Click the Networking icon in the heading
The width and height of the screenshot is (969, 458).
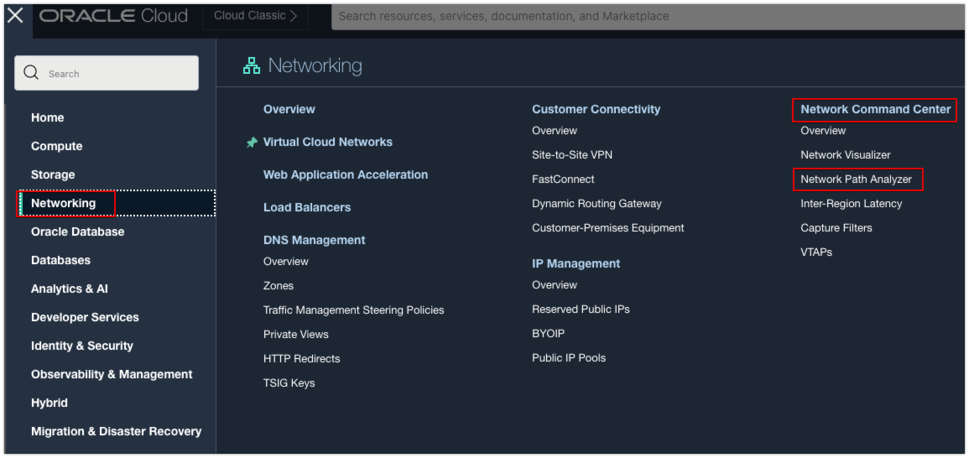(252, 65)
